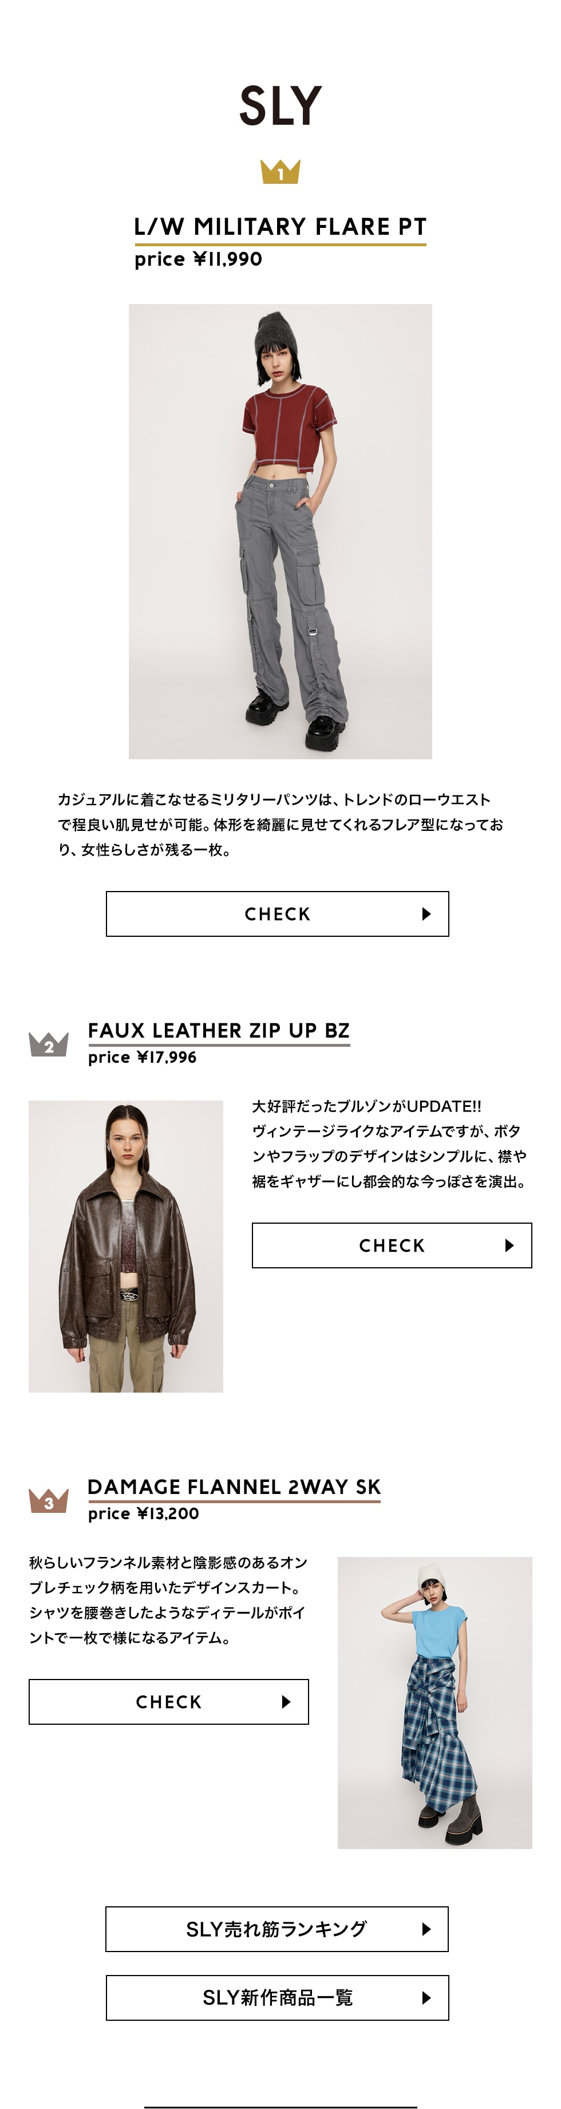
Task: Click CHECK button for faux leather blouson
Action: (392, 1245)
